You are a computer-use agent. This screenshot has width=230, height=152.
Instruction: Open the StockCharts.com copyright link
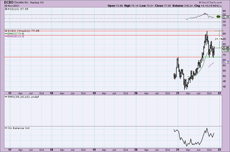point(210,2)
